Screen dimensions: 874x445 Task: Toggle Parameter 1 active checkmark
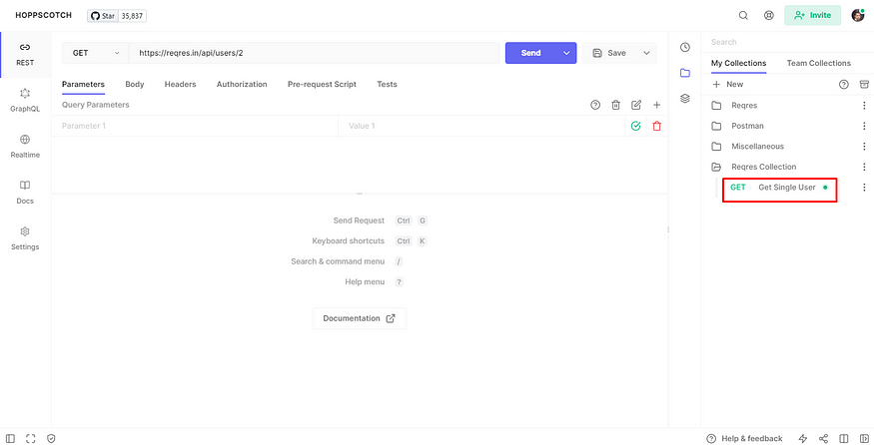pos(635,126)
